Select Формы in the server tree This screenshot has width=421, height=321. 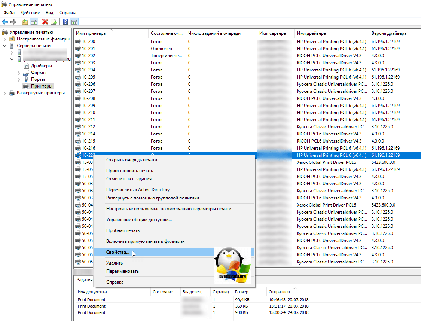click(39, 73)
